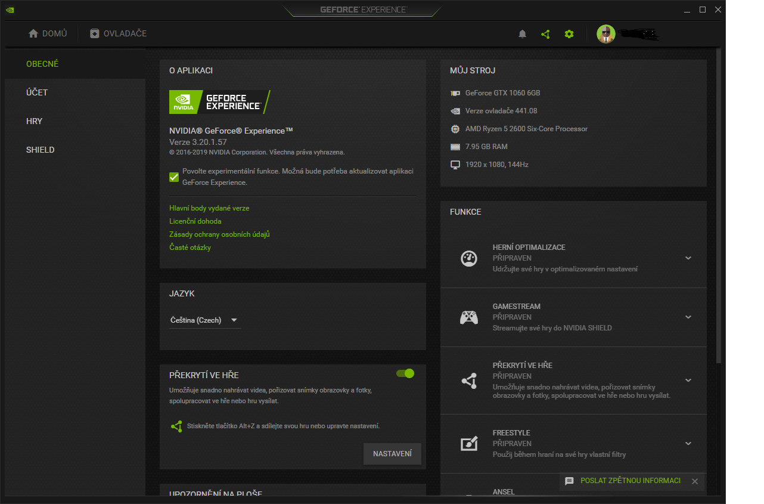
Task: Open the Čeština (Czech) language dropdown
Action: point(204,320)
